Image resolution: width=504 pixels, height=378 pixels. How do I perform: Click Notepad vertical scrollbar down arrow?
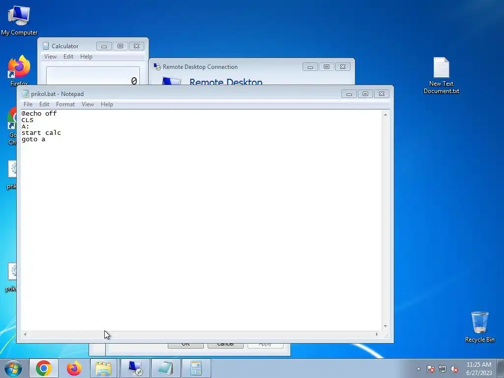tap(385, 326)
